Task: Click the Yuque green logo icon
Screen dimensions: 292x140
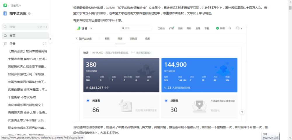Action: click(x=5, y=5)
